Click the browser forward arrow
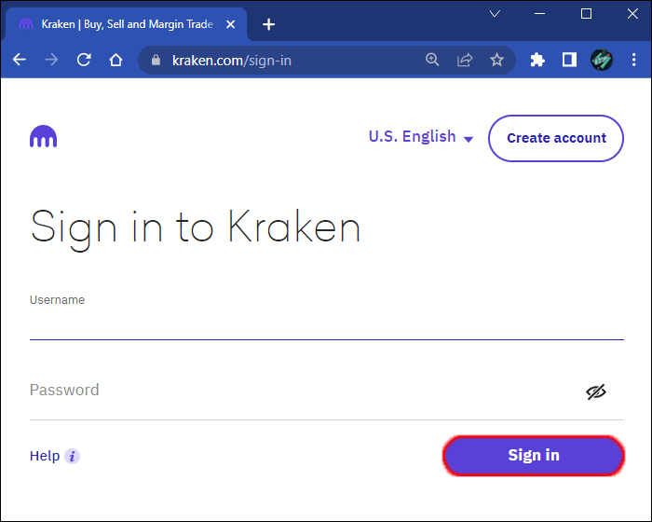The image size is (652, 522). (x=51, y=60)
